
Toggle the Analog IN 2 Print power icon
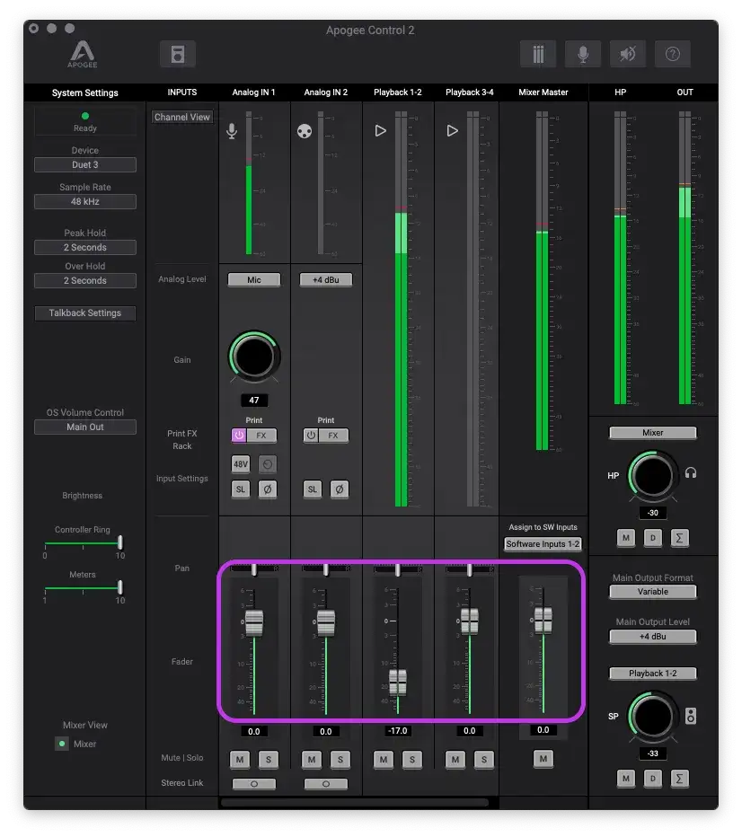click(x=311, y=435)
